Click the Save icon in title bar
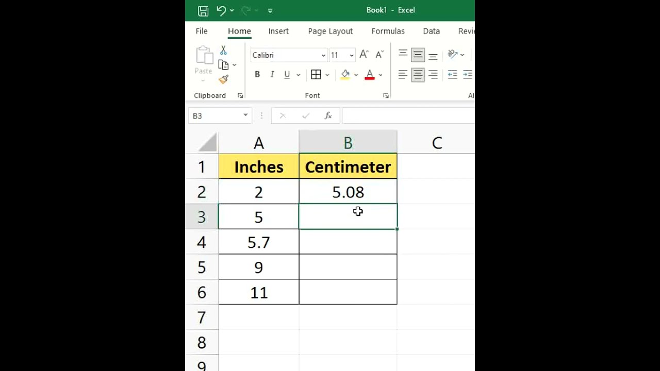 pos(203,10)
